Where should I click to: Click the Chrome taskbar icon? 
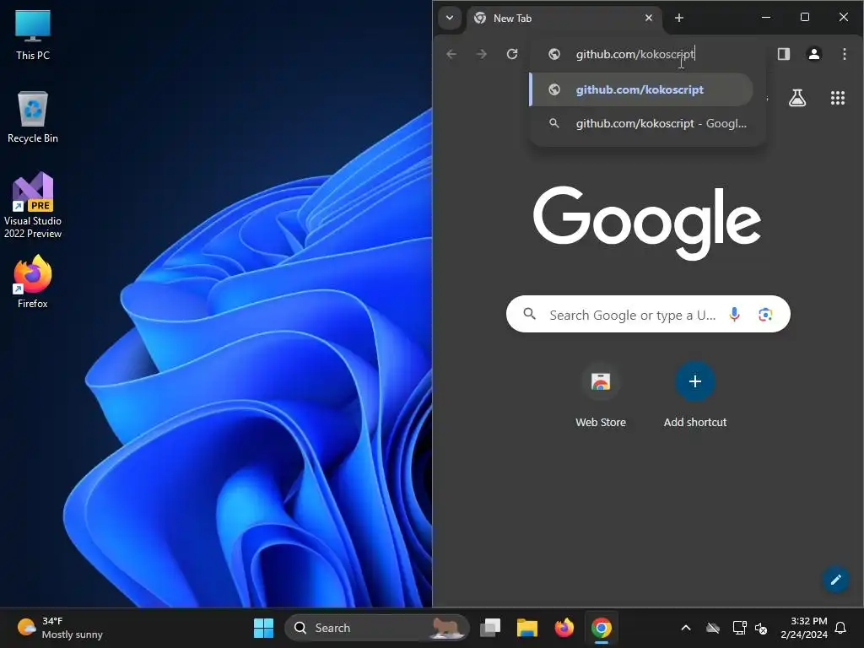click(x=601, y=628)
